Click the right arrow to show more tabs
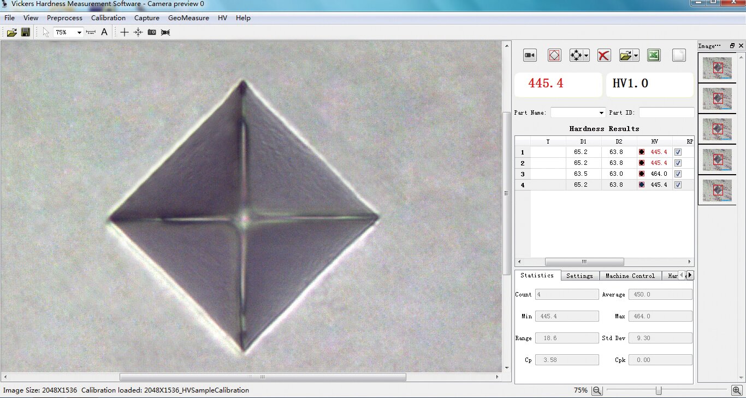The height and width of the screenshot is (398, 746). pos(690,275)
